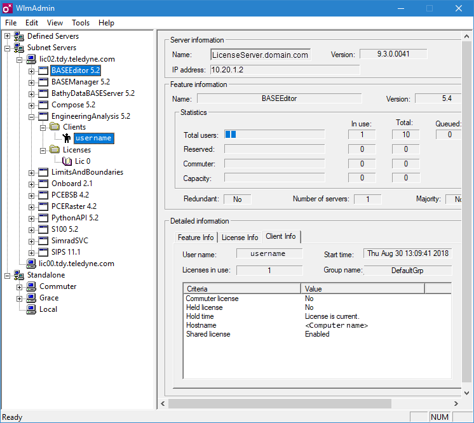Switch to the License Info tab

point(240,237)
